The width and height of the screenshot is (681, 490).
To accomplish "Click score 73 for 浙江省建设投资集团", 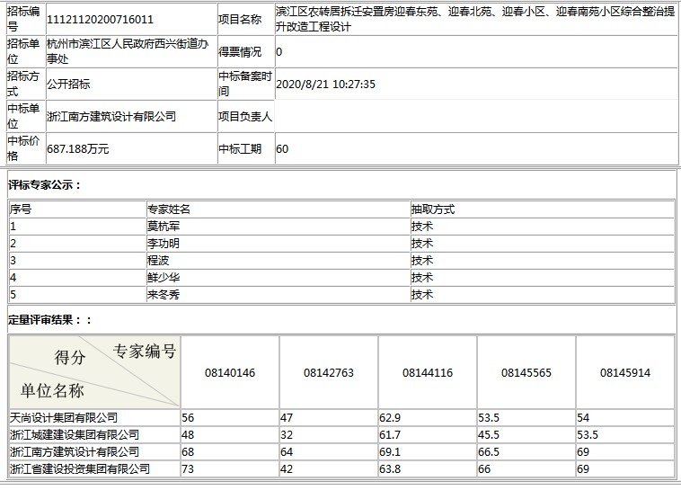I will (188, 468).
